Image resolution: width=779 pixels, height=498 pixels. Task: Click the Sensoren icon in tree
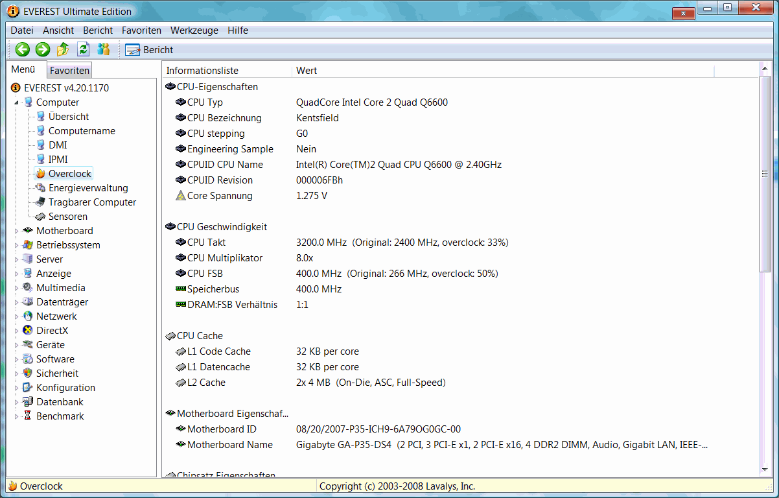point(40,216)
